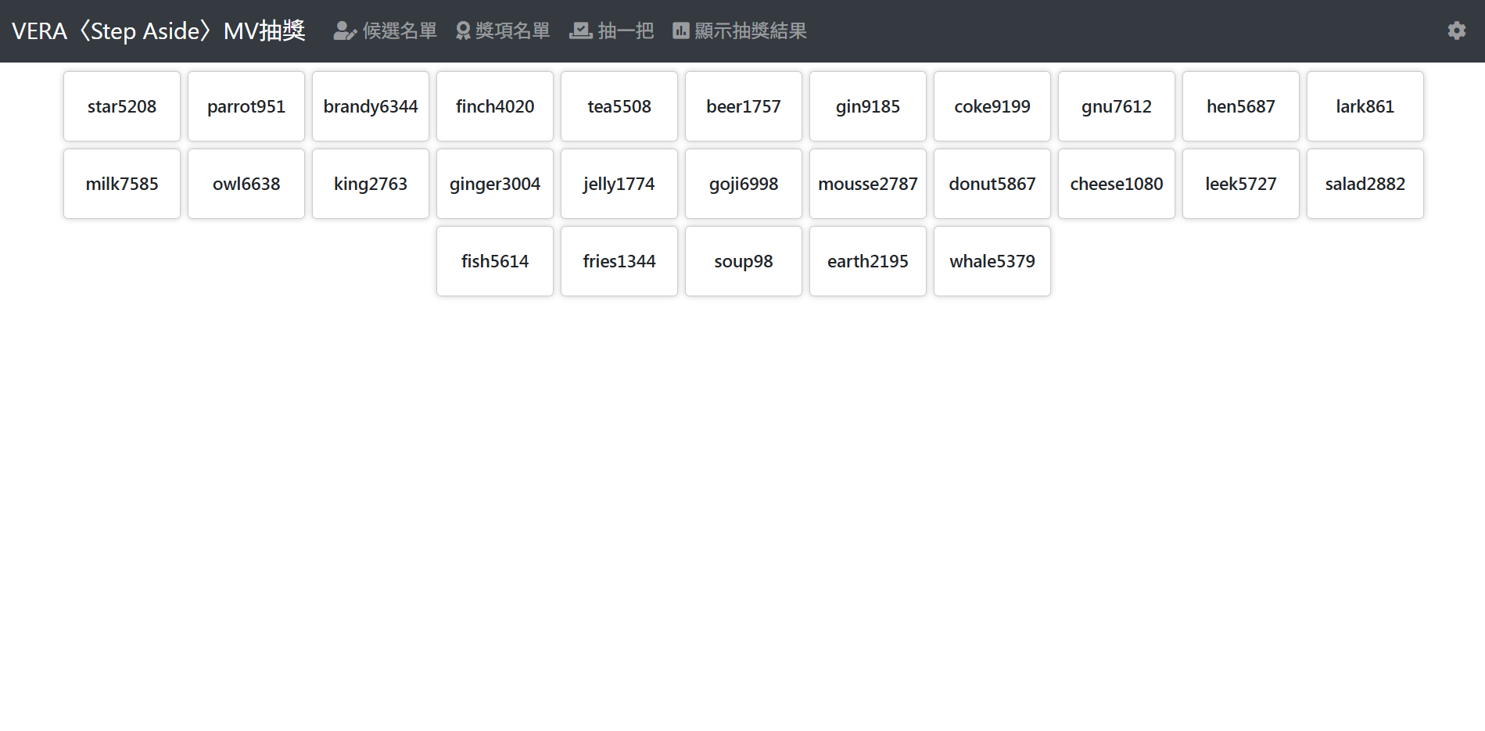This screenshot has height=731, width=1485.
Task: Click the cheese1080 card
Action: click(x=1117, y=184)
